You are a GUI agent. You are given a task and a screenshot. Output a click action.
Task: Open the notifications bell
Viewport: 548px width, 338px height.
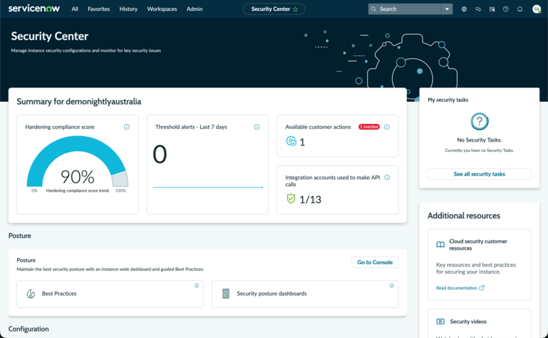520,9
